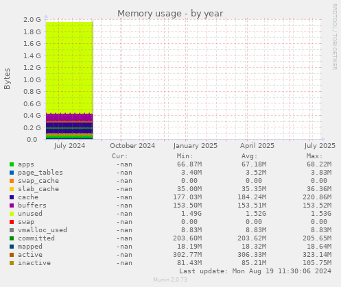This screenshot has height=287, width=341.
Task: Click the 'slab_cache' legend label
Action: [38, 189]
